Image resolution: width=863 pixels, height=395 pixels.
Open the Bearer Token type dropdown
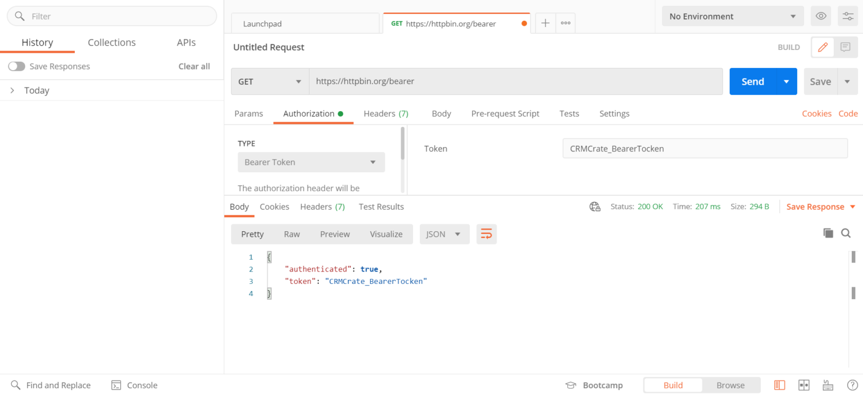click(x=311, y=162)
